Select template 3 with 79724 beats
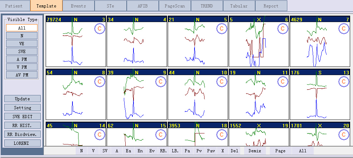This screenshot has width=353, height=158. pos(76,41)
